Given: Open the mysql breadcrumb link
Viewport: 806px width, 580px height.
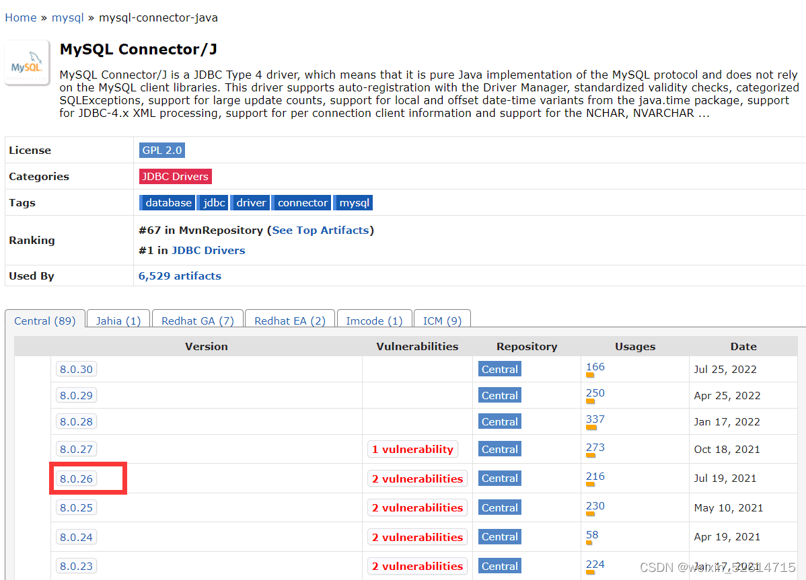Looking at the screenshot, I should click(67, 17).
